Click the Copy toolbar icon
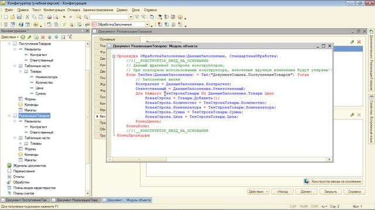 click(x=34, y=17)
